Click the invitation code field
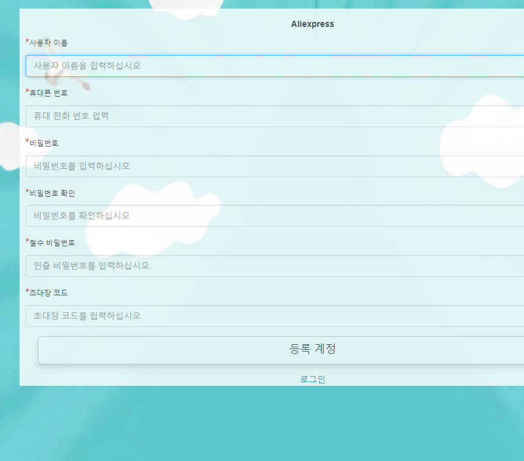Image resolution: width=524 pixels, height=461 pixels. click(275, 316)
